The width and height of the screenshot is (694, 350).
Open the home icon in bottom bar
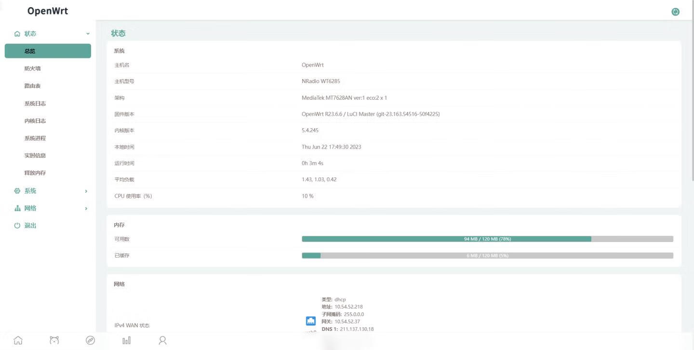tap(18, 340)
